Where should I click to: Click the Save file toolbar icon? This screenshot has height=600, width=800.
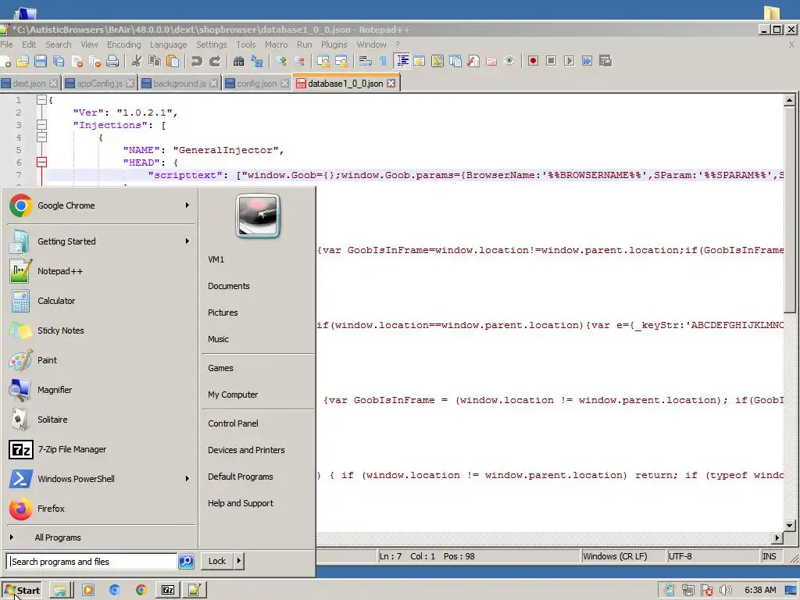click(x=41, y=61)
